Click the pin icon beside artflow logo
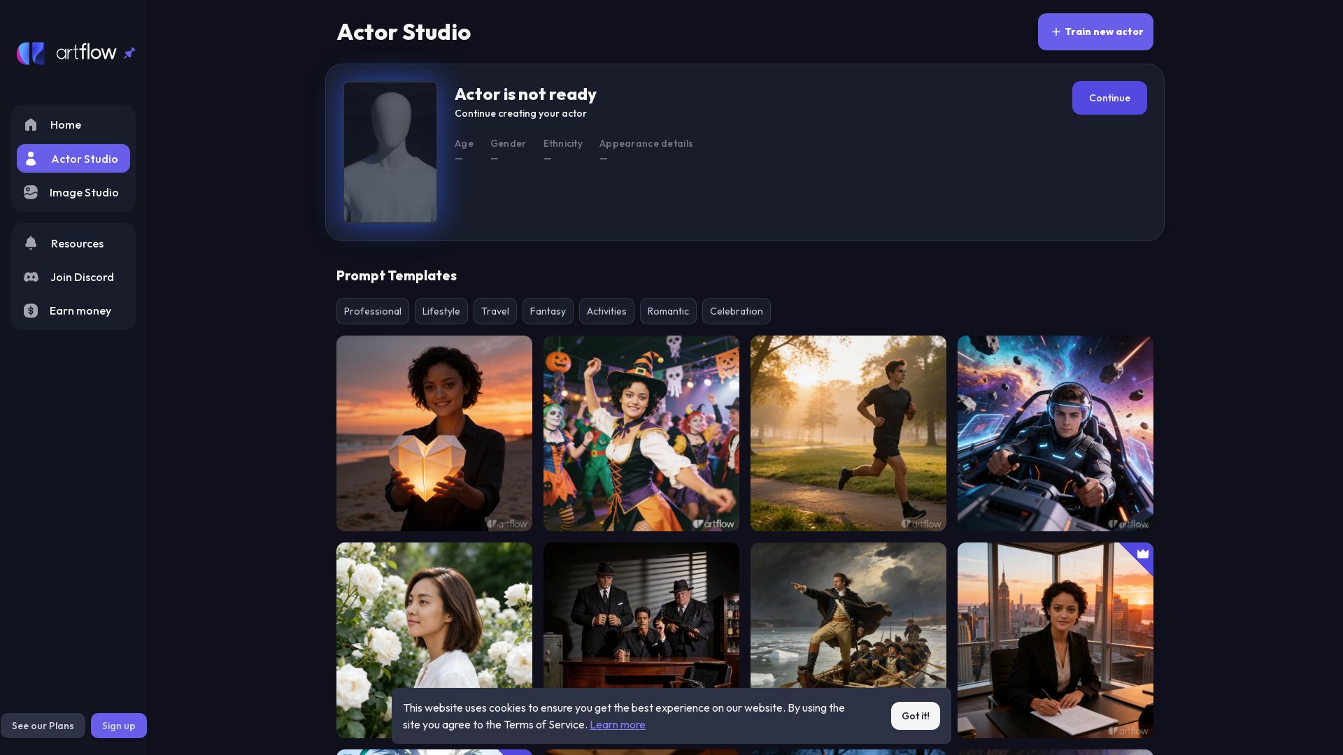 pos(129,53)
